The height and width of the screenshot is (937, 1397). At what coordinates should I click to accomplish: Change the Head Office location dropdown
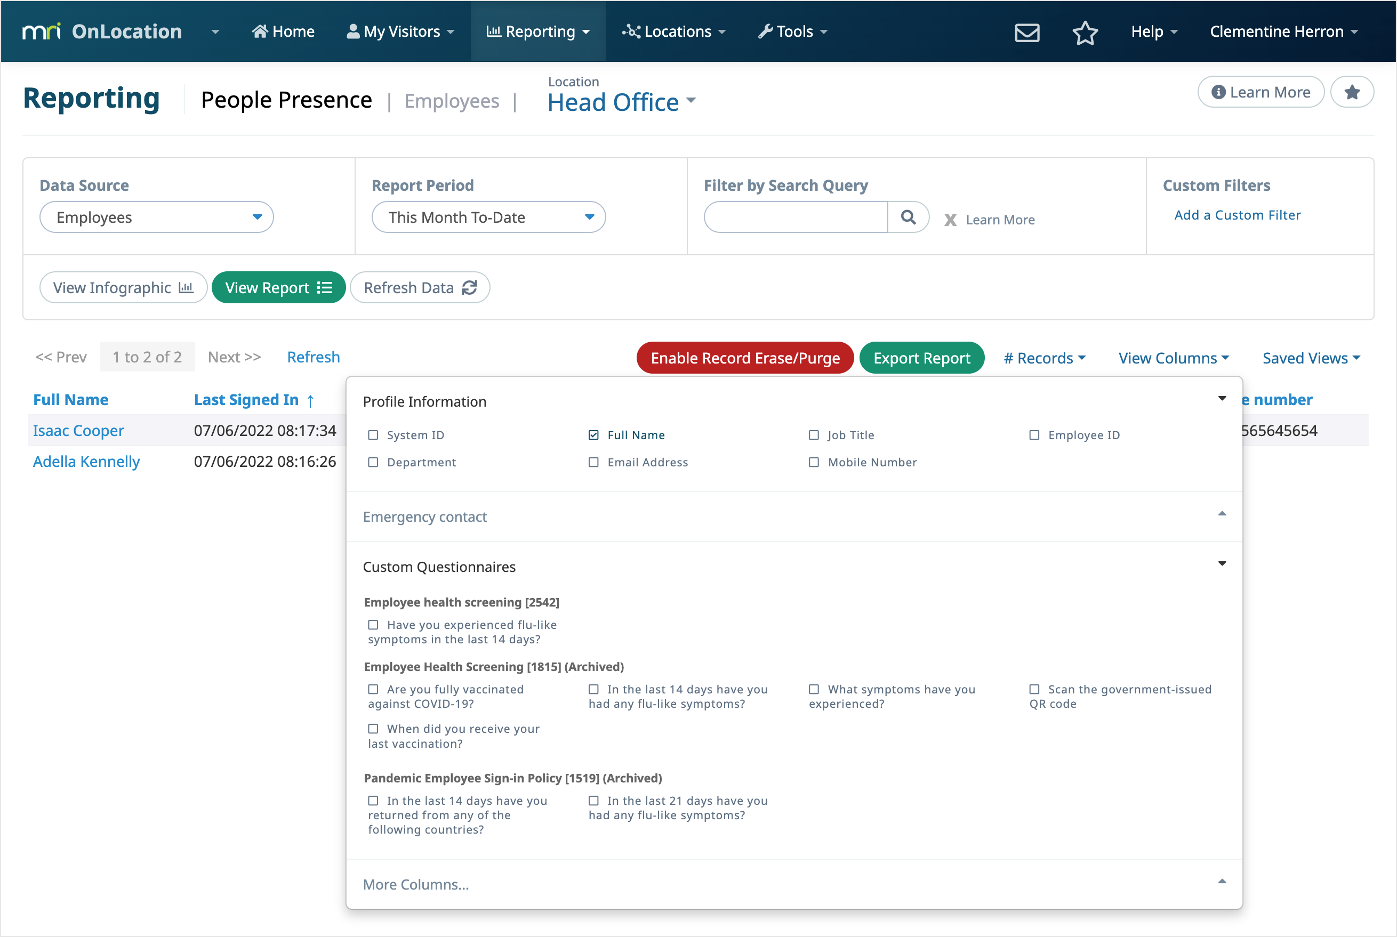[622, 102]
